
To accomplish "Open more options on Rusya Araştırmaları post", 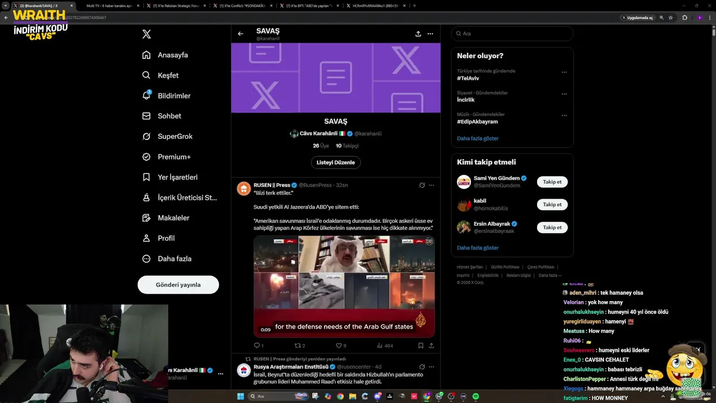I will 431,367.
